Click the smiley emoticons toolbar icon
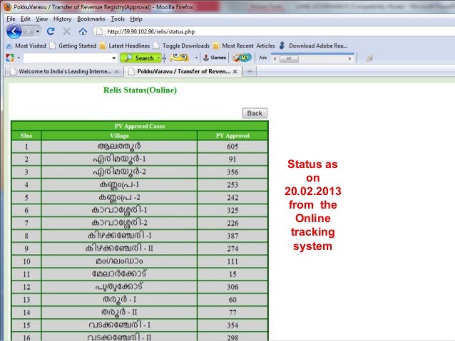Screen dimensions: 455x341 click(179, 58)
